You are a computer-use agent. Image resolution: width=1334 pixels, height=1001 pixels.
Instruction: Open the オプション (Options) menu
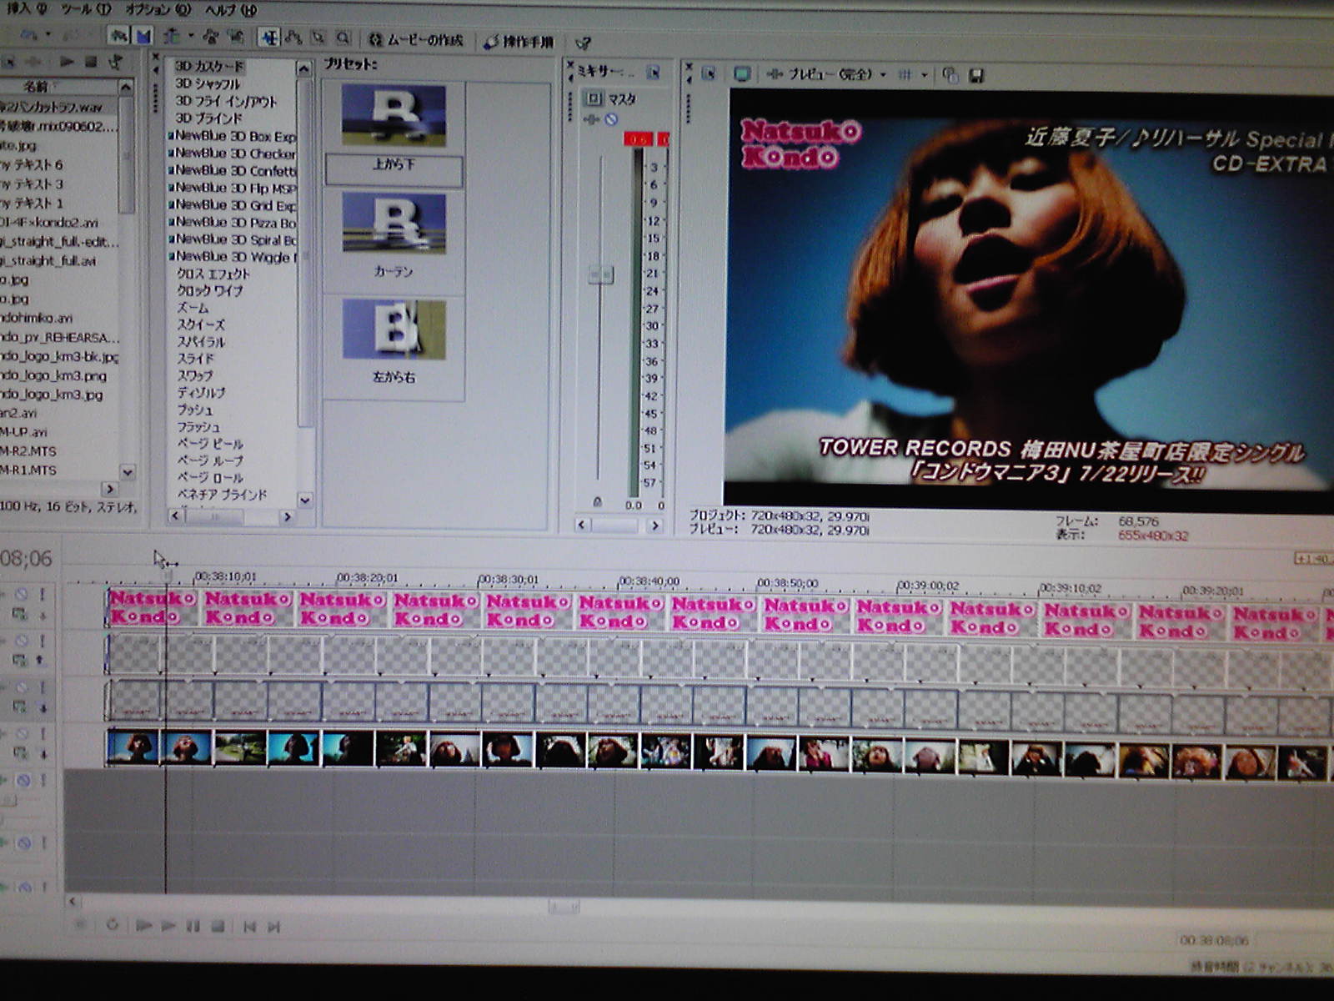pyautogui.click(x=158, y=10)
